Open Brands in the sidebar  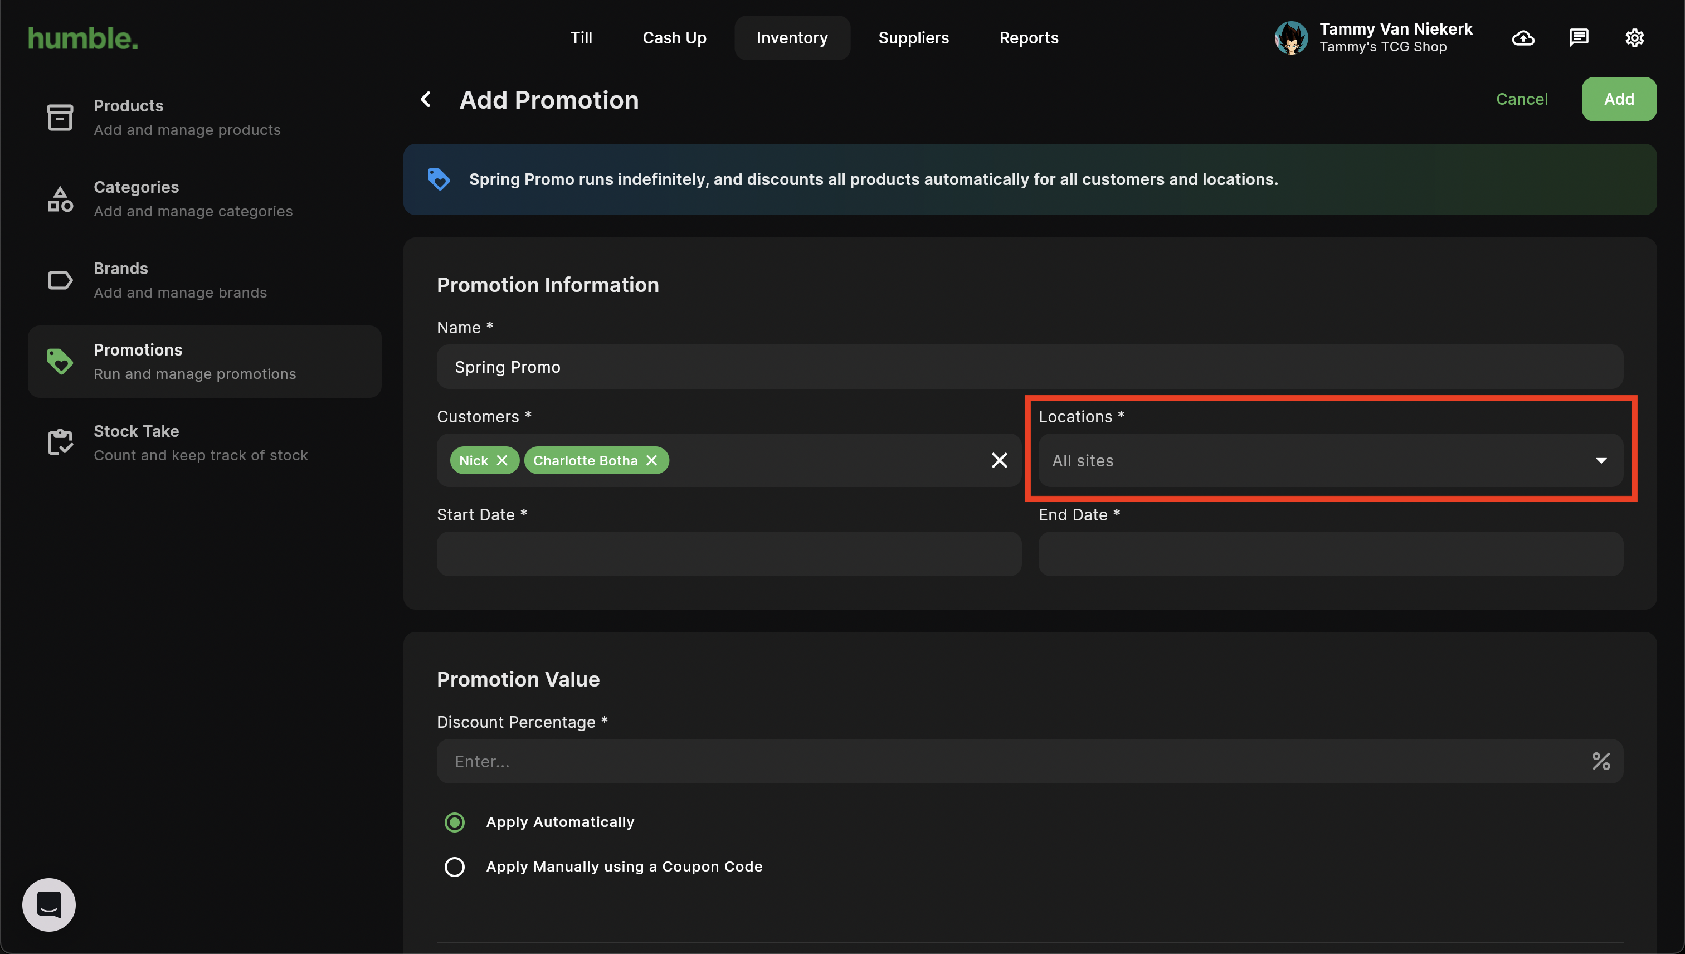[x=204, y=280]
